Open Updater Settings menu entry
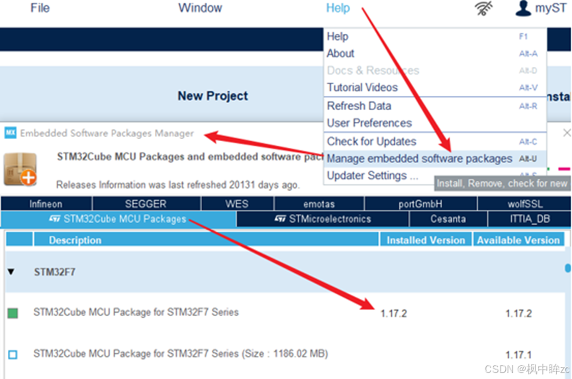The height and width of the screenshot is (379, 572). tap(379, 176)
